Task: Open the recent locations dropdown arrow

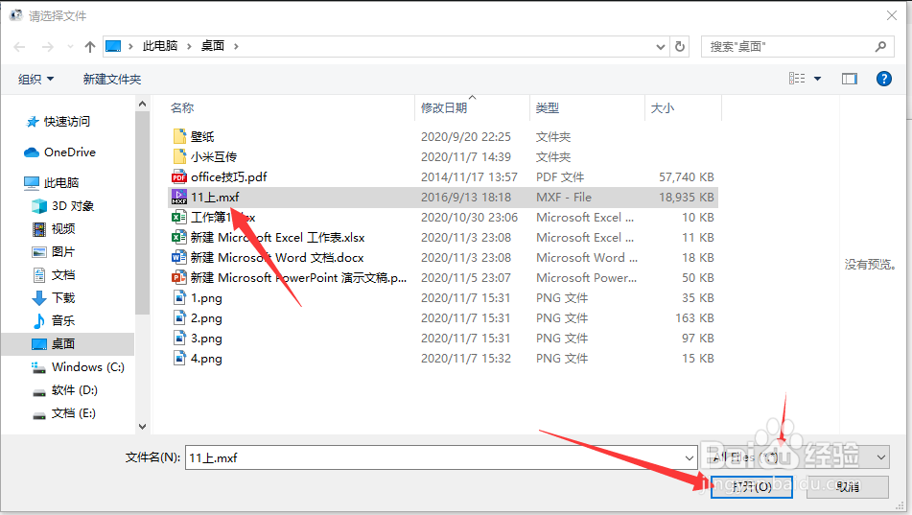Action: coord(70,47)
